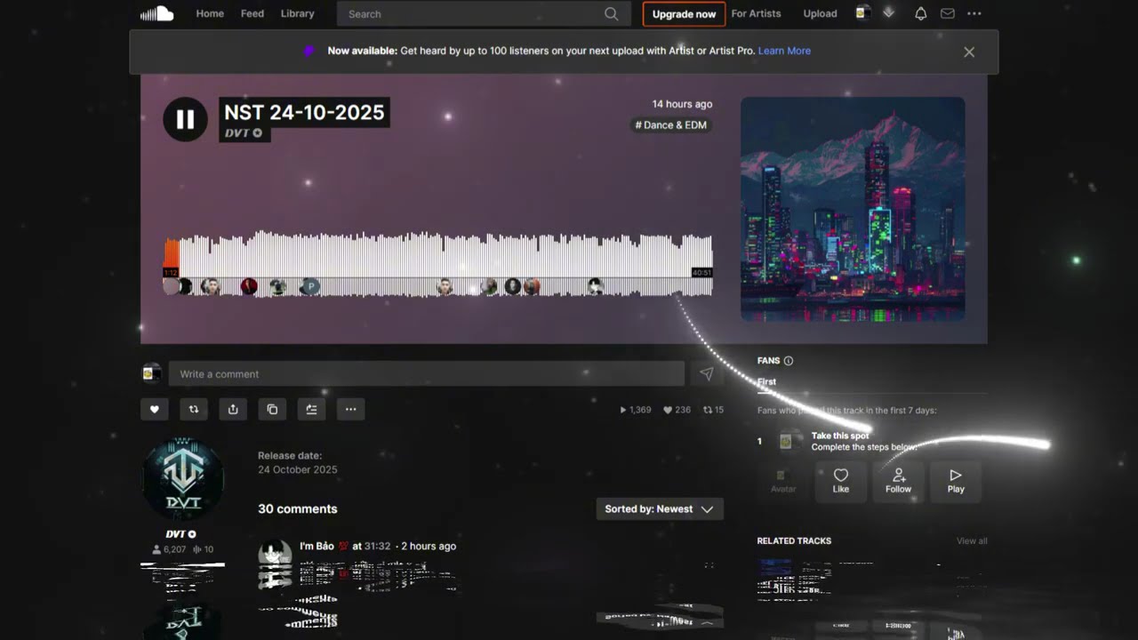This screenshot has width=1138, height=640.
Task: Open the Upload page
Action: 820,13
